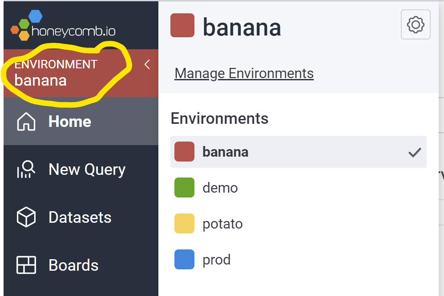
Task: Click the checkmark next to banana
Action: click(415, 152)
